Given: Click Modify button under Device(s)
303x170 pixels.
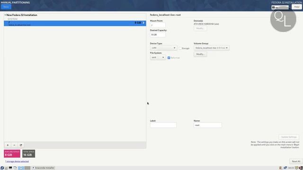Looking at the screenshot, I should pyautogui.click(x=200, y=28).
